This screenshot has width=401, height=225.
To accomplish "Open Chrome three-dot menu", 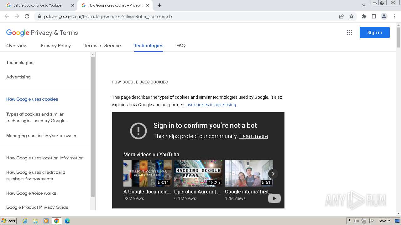I will 394,16.
